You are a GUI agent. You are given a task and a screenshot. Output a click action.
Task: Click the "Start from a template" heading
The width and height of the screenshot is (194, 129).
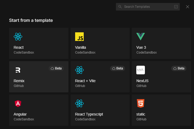[x=31, y=20]
